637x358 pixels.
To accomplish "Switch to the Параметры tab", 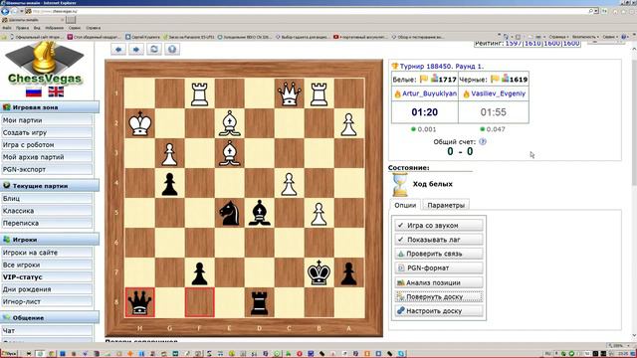I will point(446,205).
